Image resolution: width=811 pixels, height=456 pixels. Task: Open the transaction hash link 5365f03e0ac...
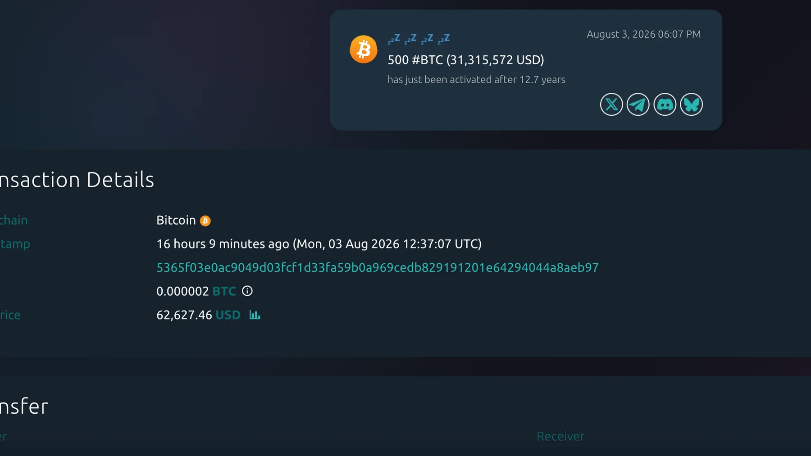click(378, 267)
